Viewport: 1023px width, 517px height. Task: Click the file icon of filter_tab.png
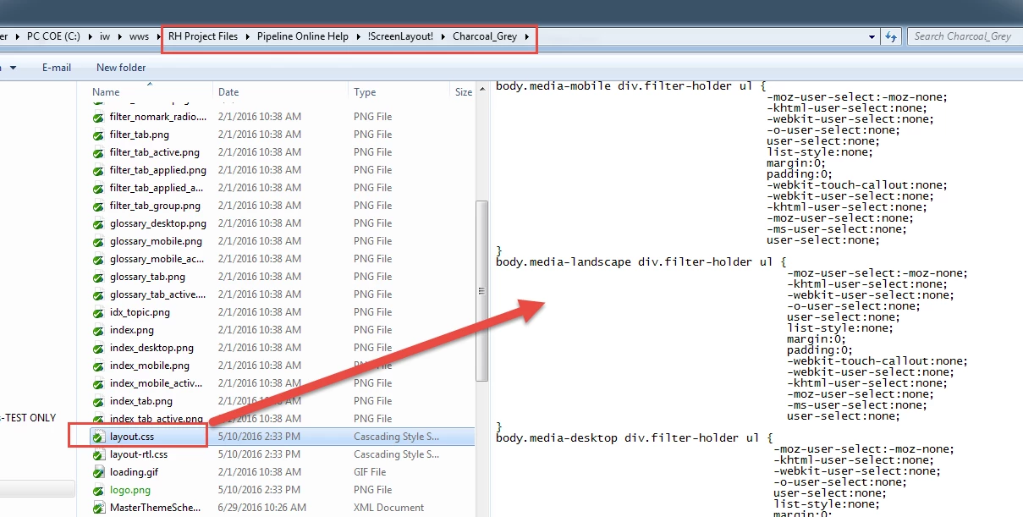point(98,135)
